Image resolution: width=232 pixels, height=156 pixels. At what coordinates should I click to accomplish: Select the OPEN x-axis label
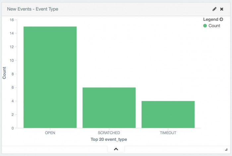pos(50,133)
